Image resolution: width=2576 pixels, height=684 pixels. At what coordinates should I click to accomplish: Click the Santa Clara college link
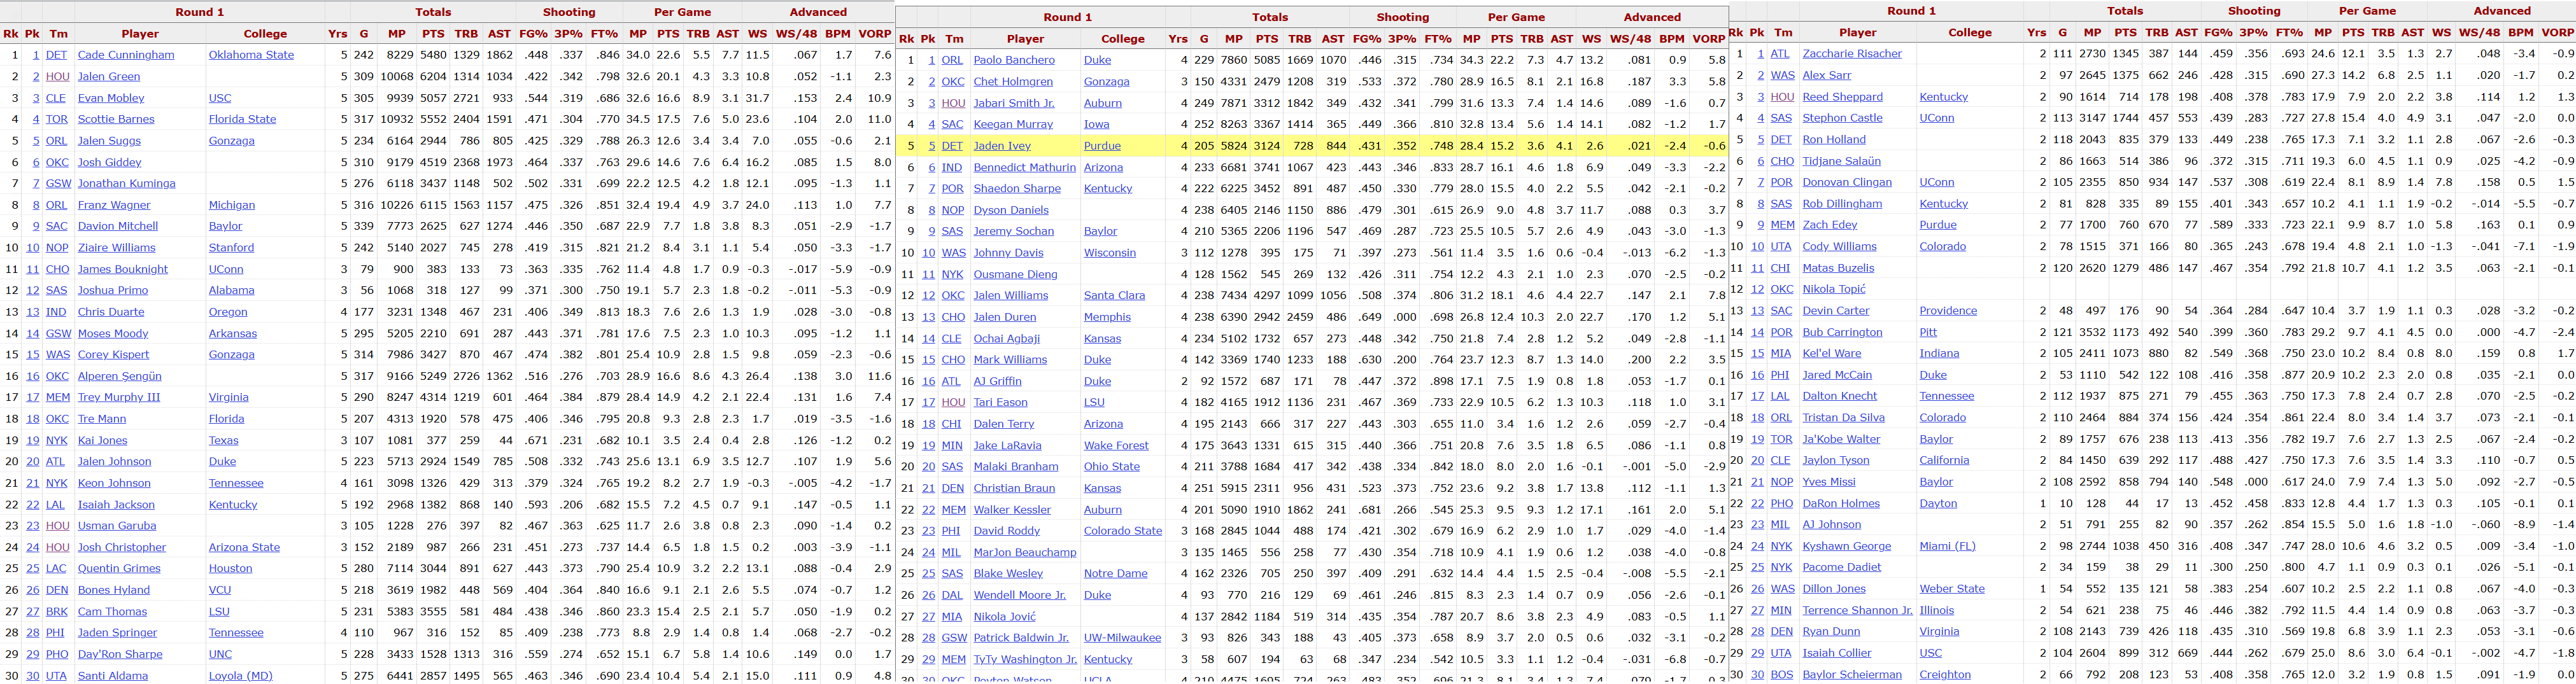pyautogui.click(x=1114, y=295)
